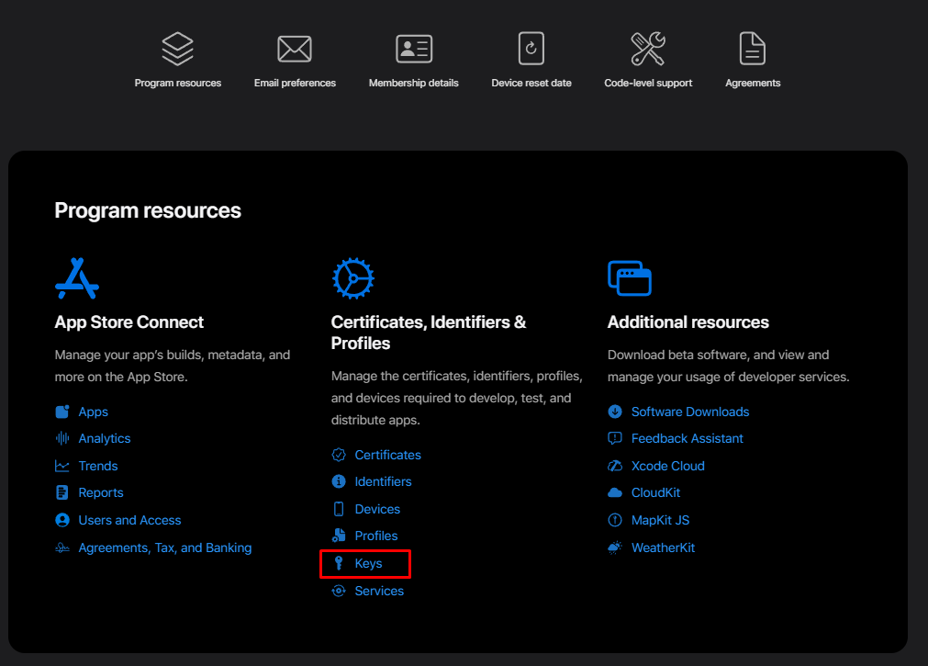The width and height of the screenshot is (928, 666).
Task: Open the Software Downloads link
Action: click(690, 412)
